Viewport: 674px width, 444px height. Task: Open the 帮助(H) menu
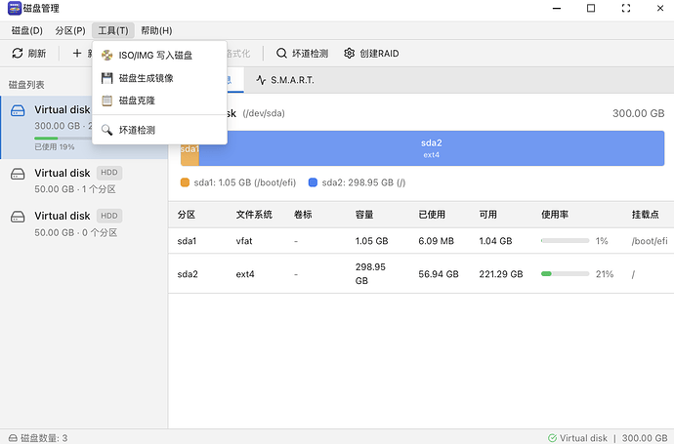[x=155, y=31]
